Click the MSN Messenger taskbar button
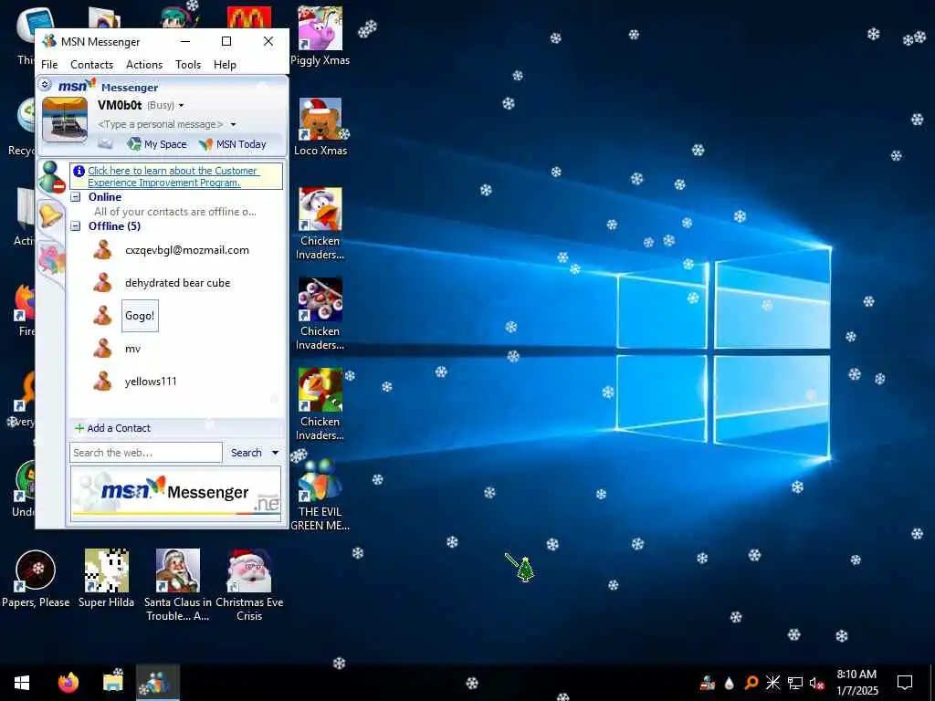The width and height of the screenshot is (935, 701). coord(157,683)
